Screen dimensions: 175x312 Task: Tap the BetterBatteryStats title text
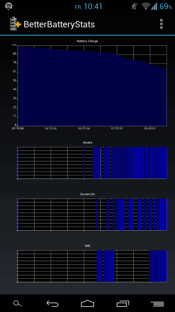(x=59, y=25)
